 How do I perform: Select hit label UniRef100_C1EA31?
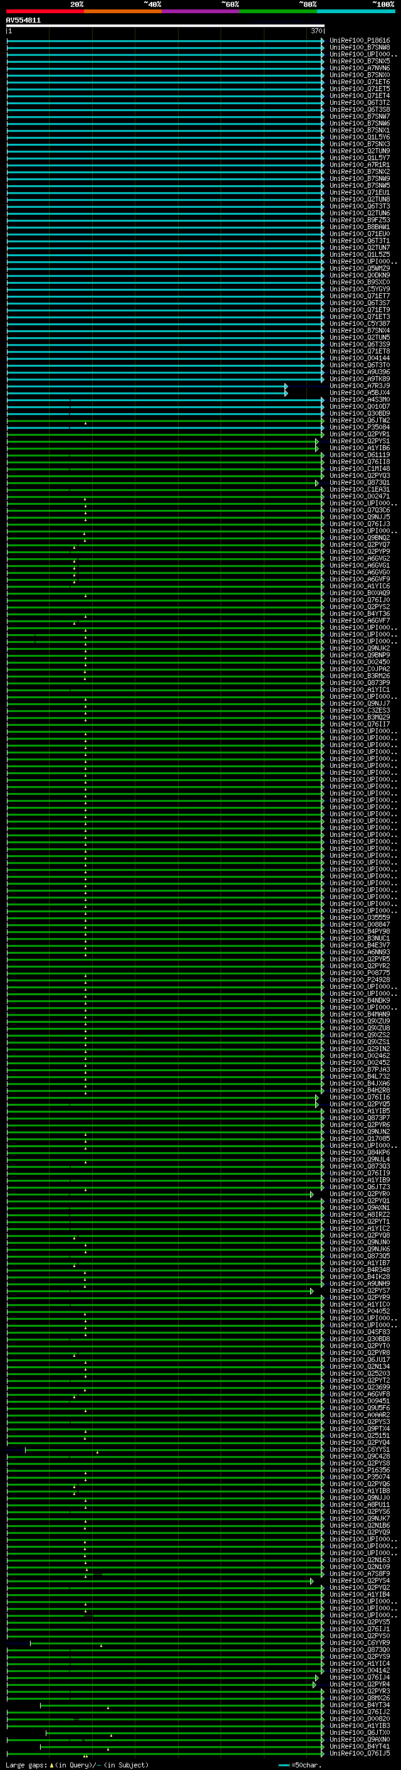tap(359, 489)
